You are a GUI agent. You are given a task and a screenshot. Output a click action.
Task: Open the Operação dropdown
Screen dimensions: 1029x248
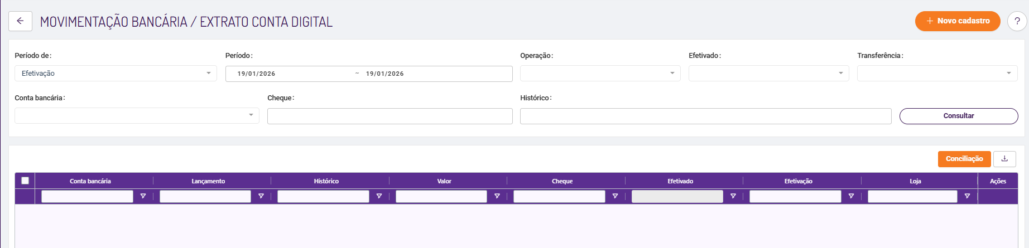pos(600,74)
